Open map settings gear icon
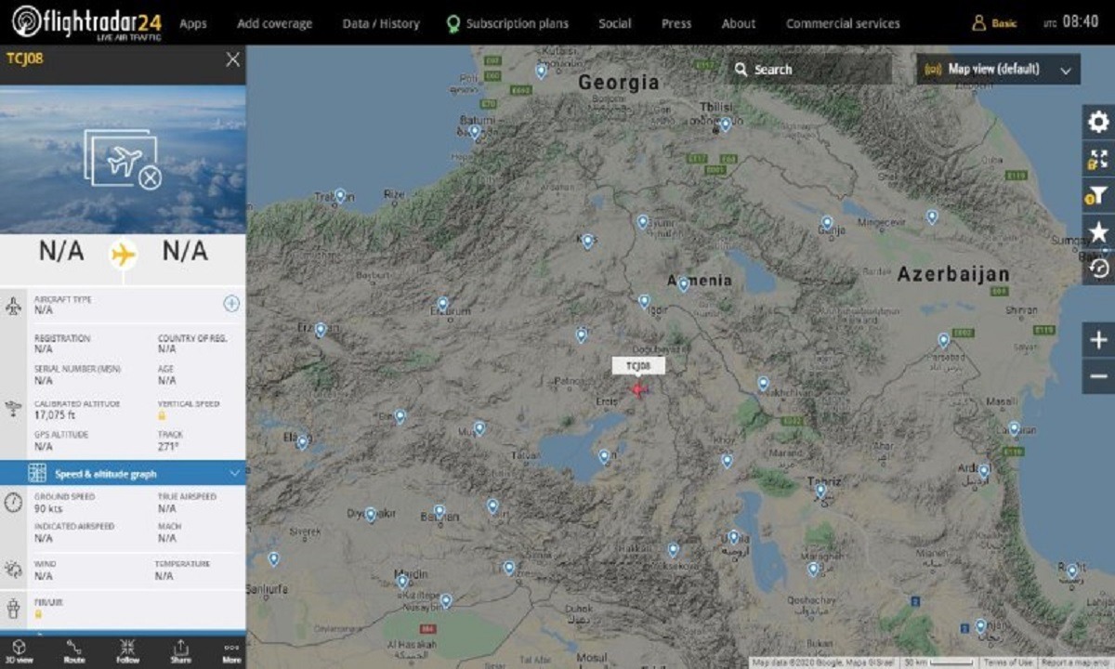 (1098, 123)
